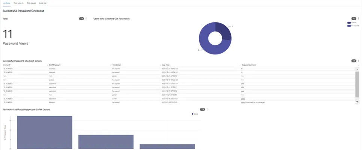The width and height of the screenshot is (362, 150).
Task: Select log time 2021-12-21 06:42:44 cell
Action: pyautogui.click(x=170, y=69)
